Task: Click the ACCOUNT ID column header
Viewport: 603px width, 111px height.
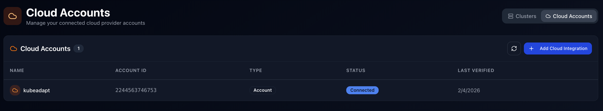Action: point(131,70)
